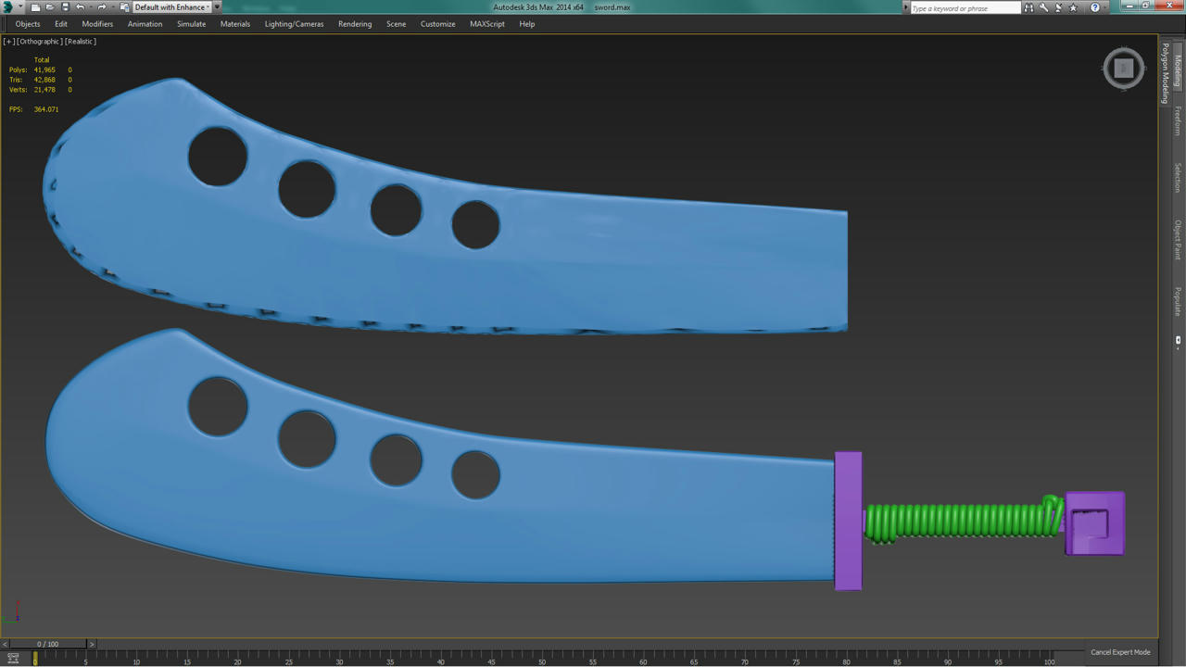Expand the InfoCenter search arrow

pos(906,7)
